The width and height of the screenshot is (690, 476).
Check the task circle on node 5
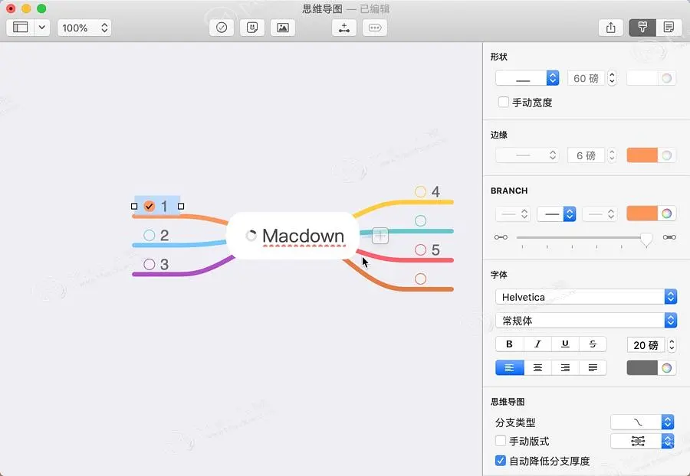[421, 249]
